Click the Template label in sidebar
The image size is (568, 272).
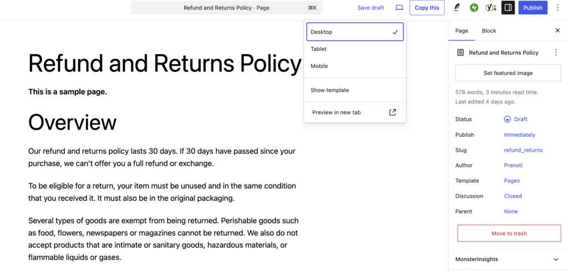tap(467, 181)
